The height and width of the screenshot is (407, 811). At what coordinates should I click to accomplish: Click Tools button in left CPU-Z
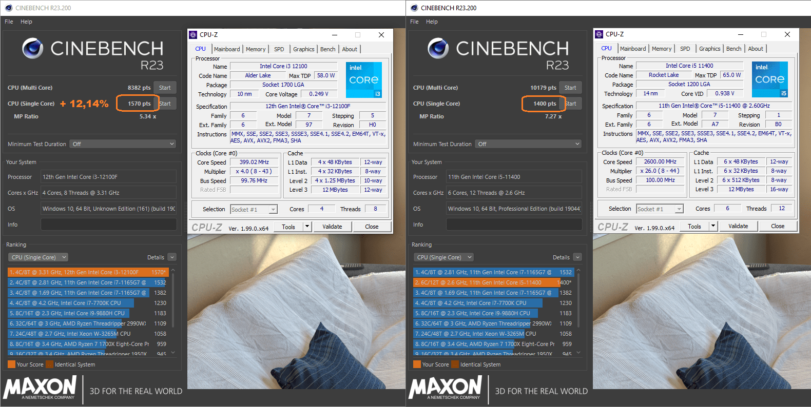pyautogui.click(x=288, y=227)
